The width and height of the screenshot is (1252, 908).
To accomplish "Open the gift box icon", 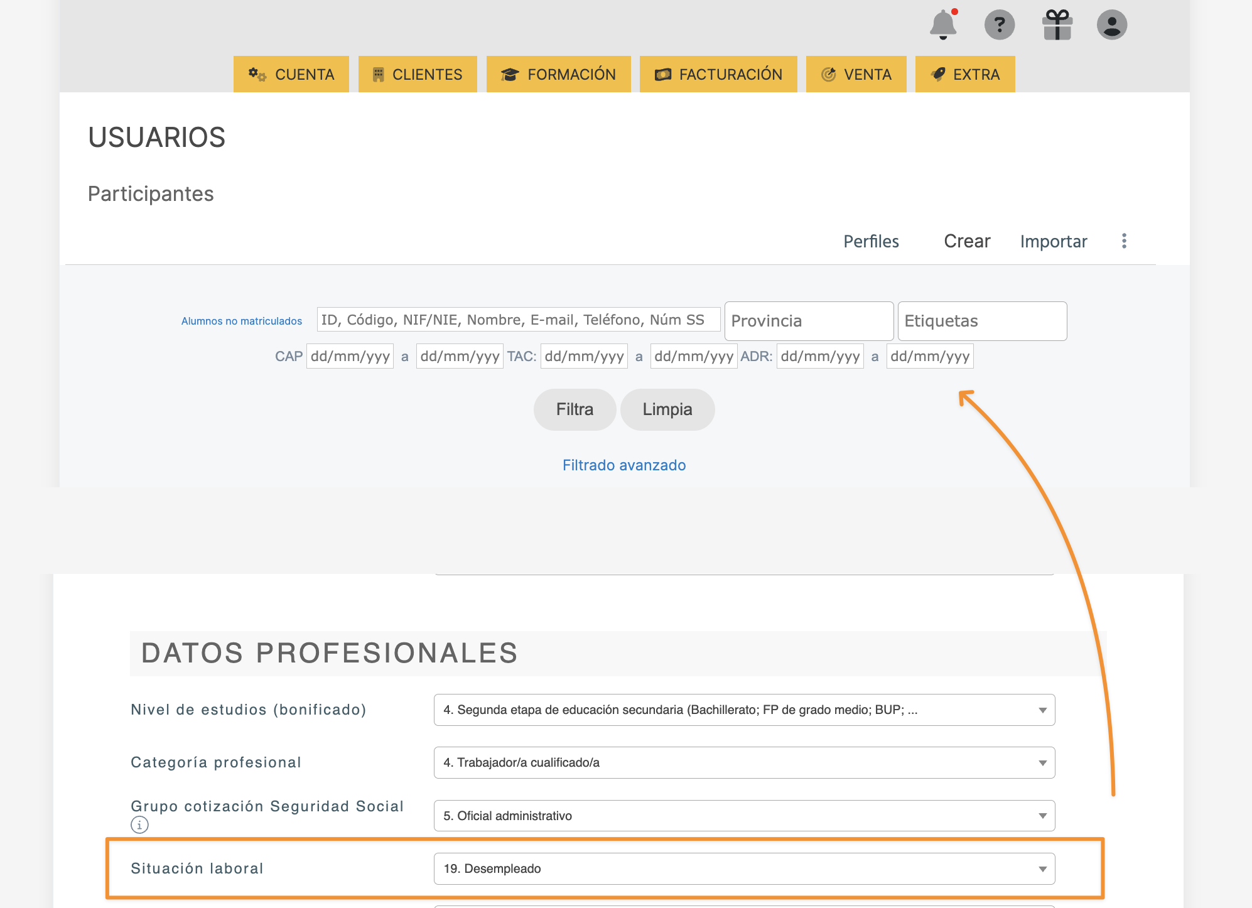I will pos(1057,25).
